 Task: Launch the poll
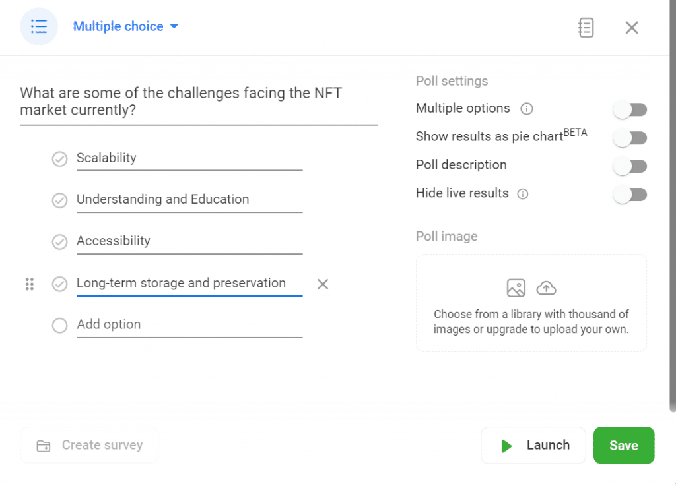[x=533, y=446]
